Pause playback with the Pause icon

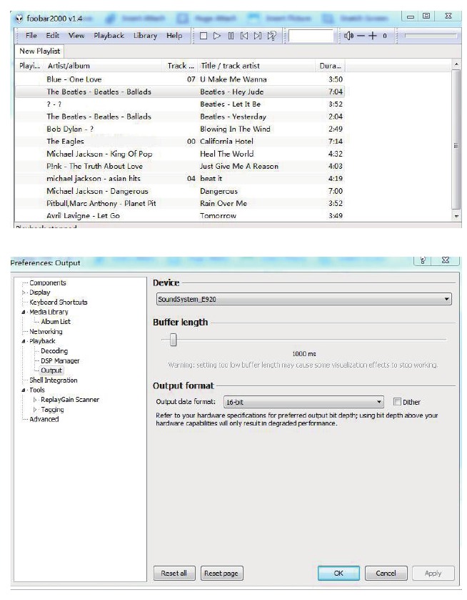click(231, 36)
